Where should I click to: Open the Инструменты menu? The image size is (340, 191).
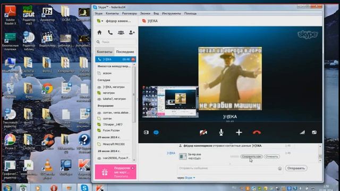[171, 13]
